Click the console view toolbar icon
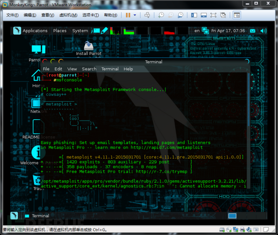 (x=237, y=15)
